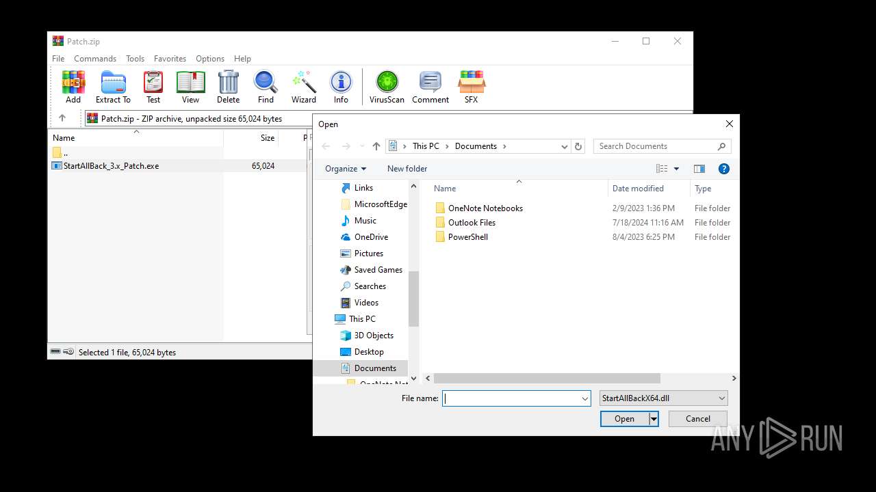Click the Search Documents box

[x=655, y=146]
